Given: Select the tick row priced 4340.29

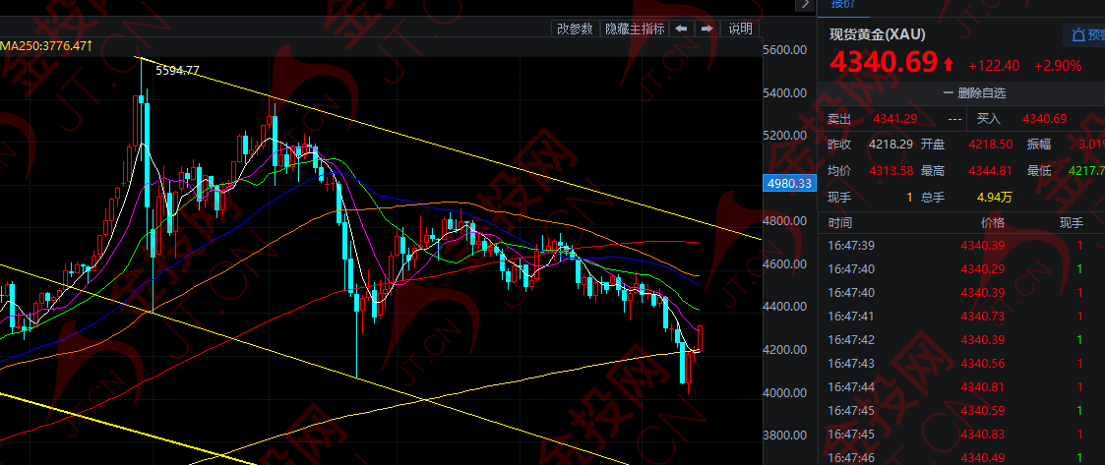Looking at the screenshot, I should click(x=961, y=269).
